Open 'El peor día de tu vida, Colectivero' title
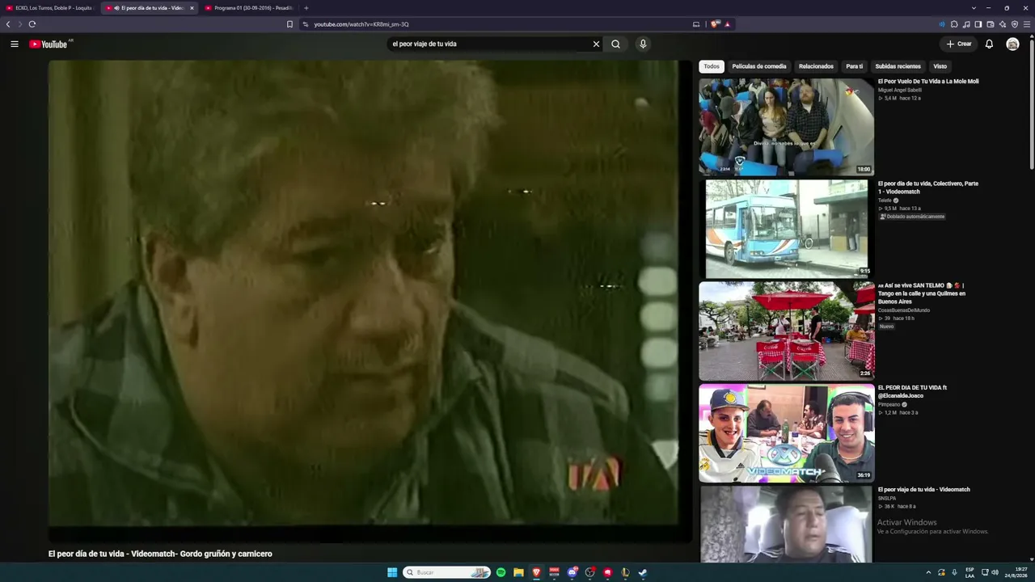 (928, 188)
